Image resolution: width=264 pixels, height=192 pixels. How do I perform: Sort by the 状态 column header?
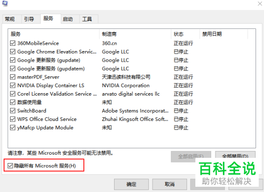click(x=185, y=34)
